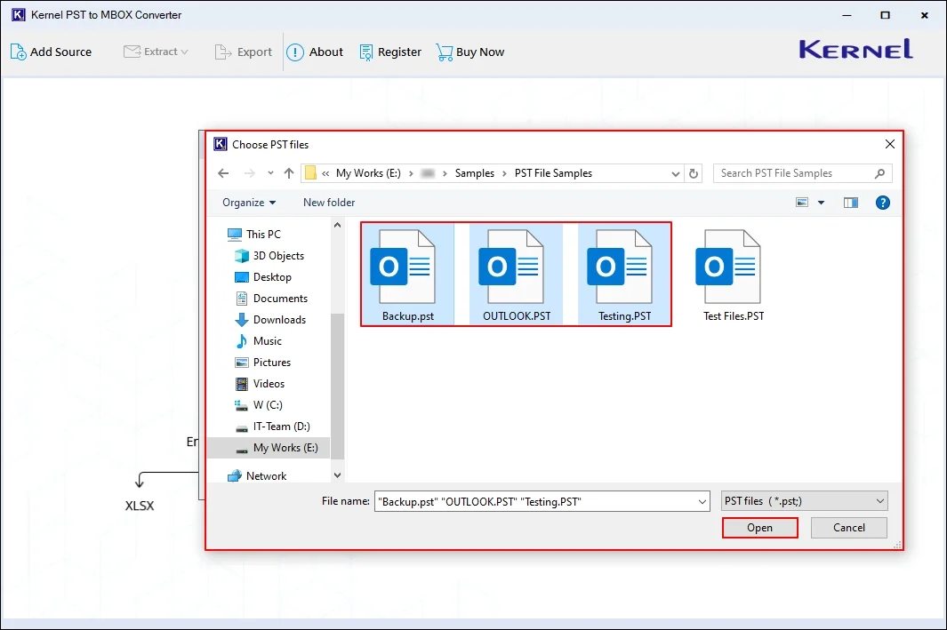Click the Cancel button
Viewport: 947px width, 630px height.
point(847,527)
